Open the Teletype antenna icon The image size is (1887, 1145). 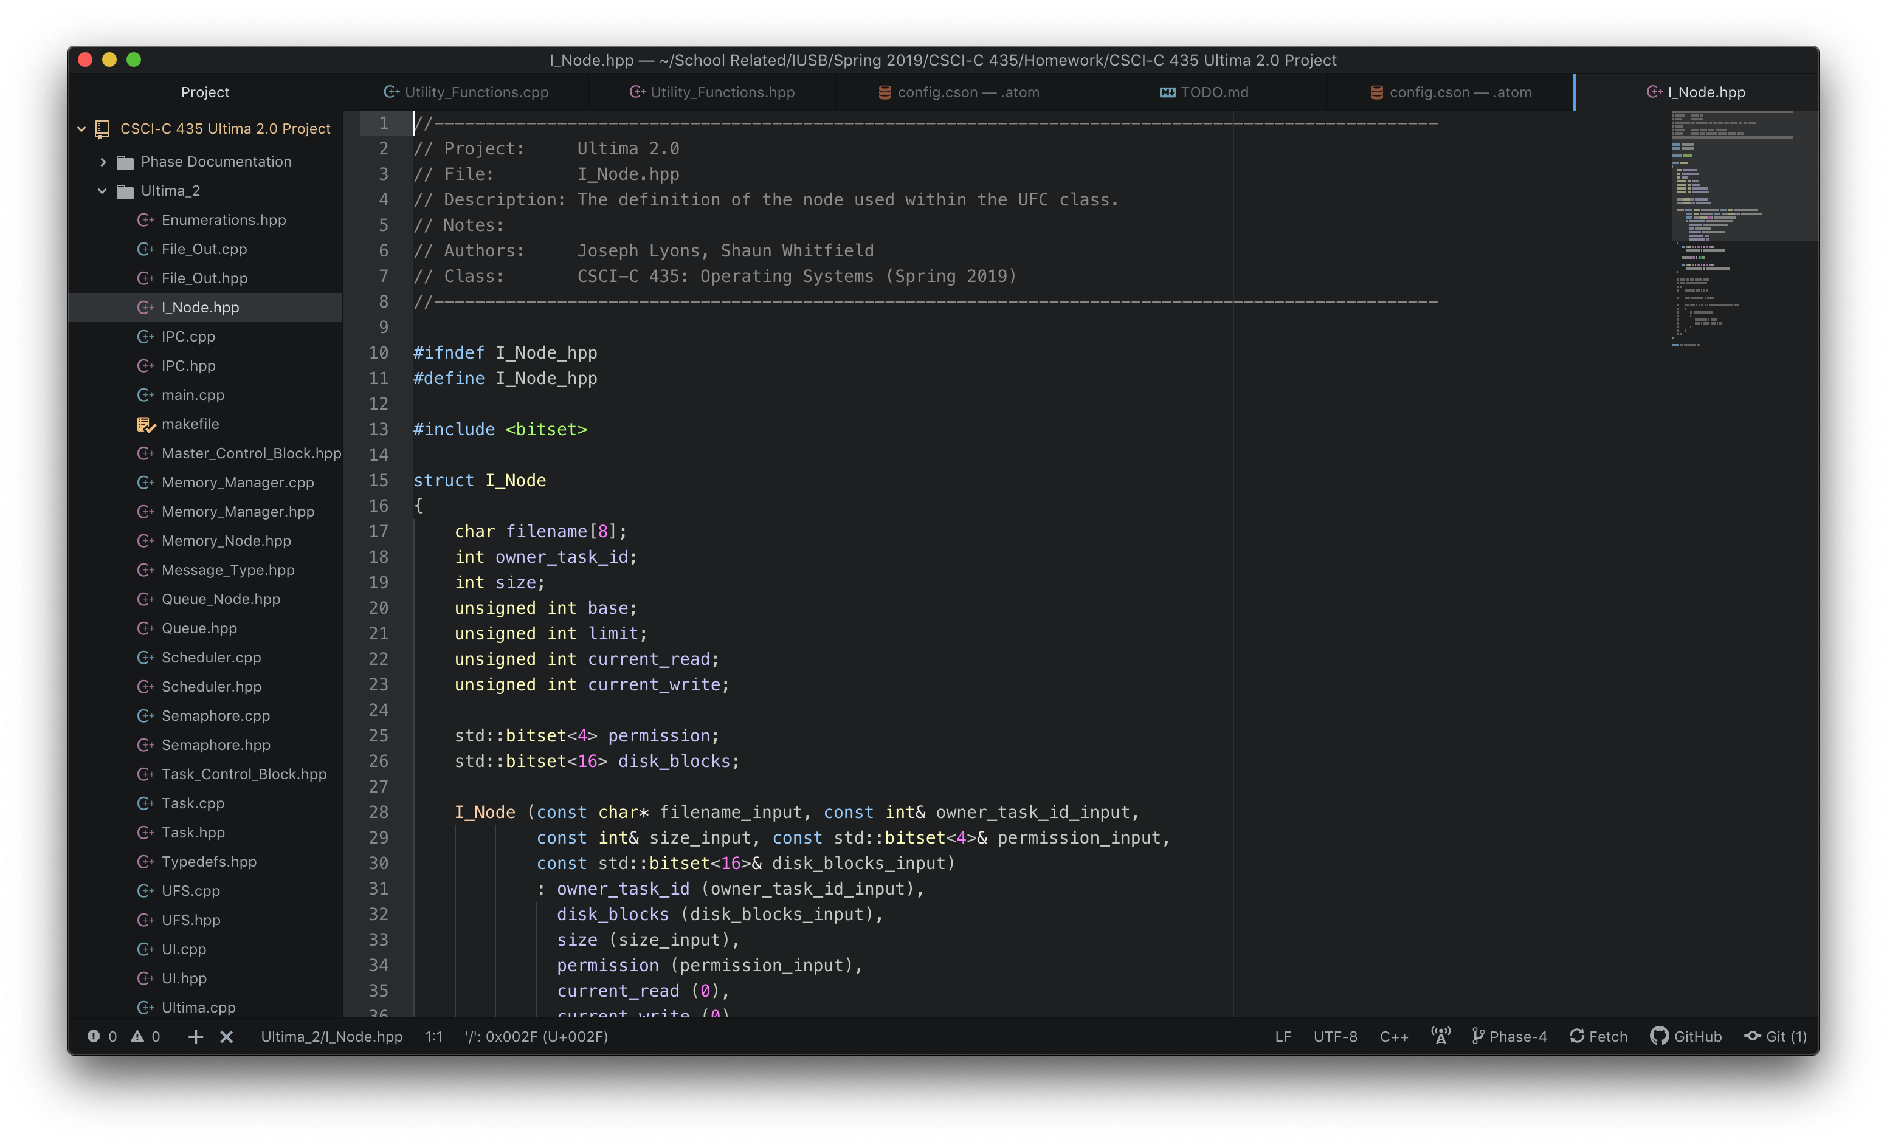tap(1441, 1036)
